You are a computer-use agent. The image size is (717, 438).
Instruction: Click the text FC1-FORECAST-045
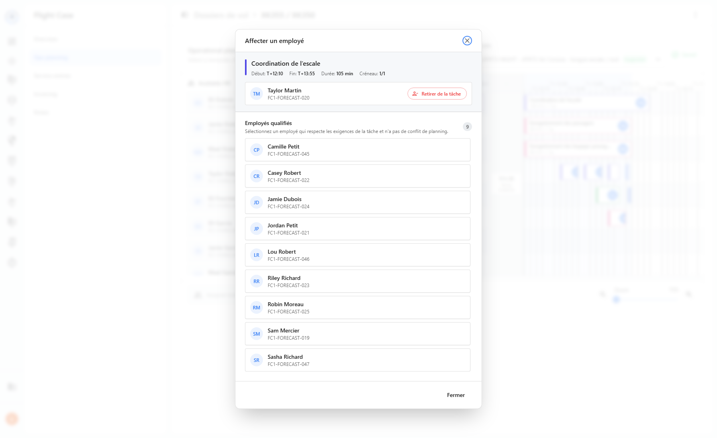tap(288, 154)
